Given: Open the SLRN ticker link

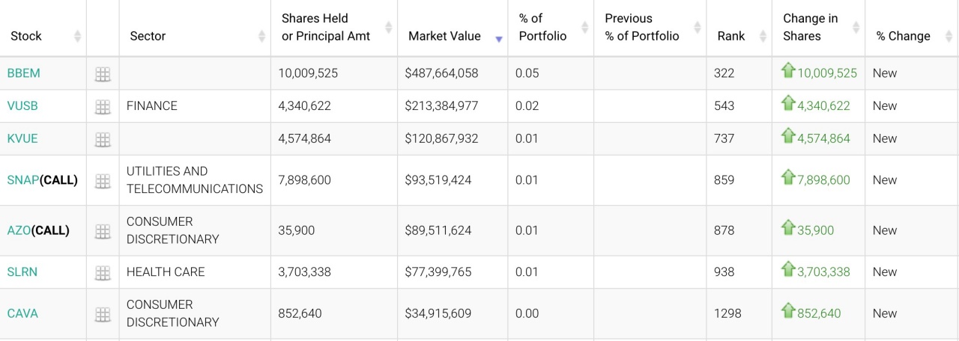Looking at the screenshot, I should 22,272.
